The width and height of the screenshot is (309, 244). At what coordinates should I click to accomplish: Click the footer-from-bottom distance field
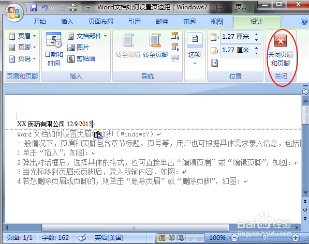(237, 50)
